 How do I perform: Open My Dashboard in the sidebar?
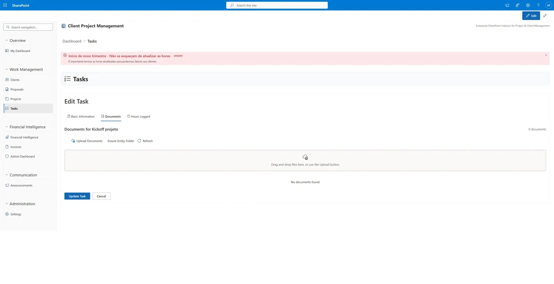pyautogui.click(x=28, y=51)
